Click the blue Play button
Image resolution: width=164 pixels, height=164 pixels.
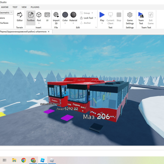tap(102, 15)
